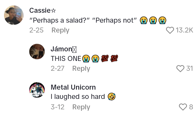Click the "I laughed so hard" reply text
Image resolution: width=194 pixels, height=116 pixels.
coord(78,97)
